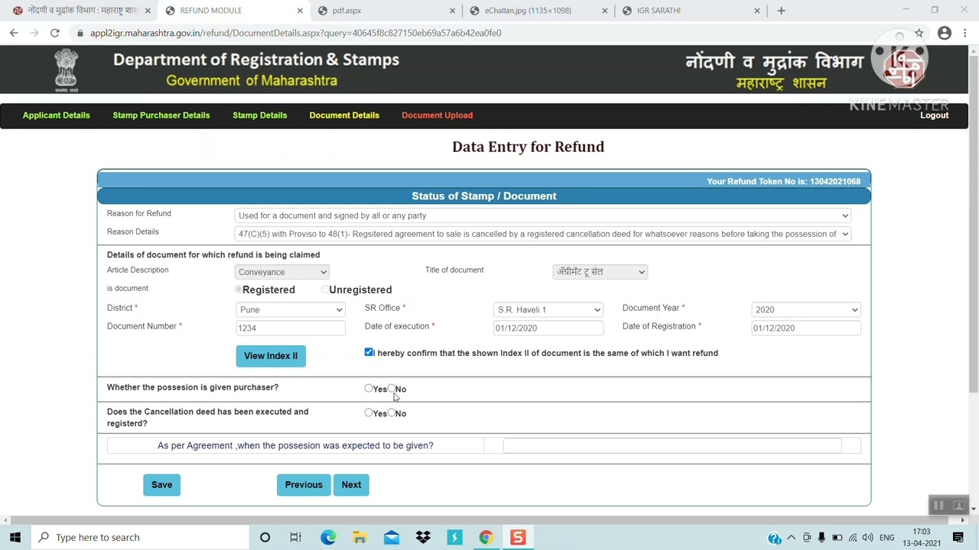This screenshot has width=979, height=550.
Task: Open Task View on taskbar
Action: tap(296, 537)
